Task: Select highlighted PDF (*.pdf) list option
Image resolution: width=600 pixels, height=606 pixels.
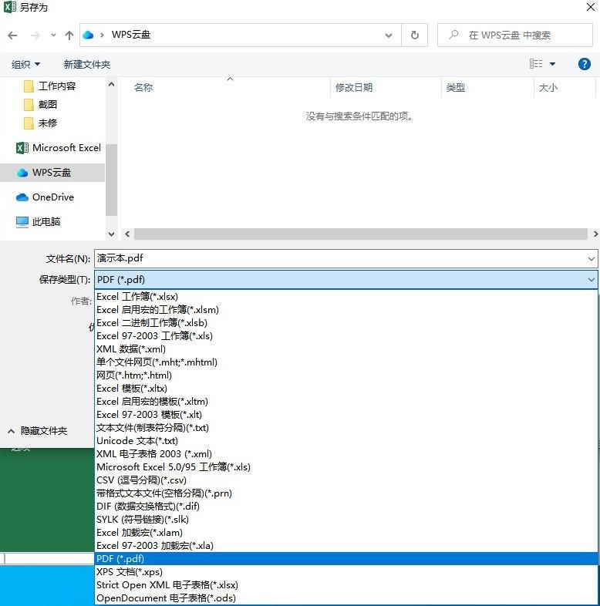Action: (x=346, y=559)
